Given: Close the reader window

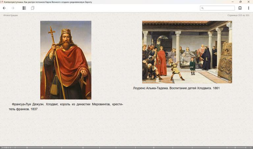Looking at the screenshot, I should coord(248,2).
